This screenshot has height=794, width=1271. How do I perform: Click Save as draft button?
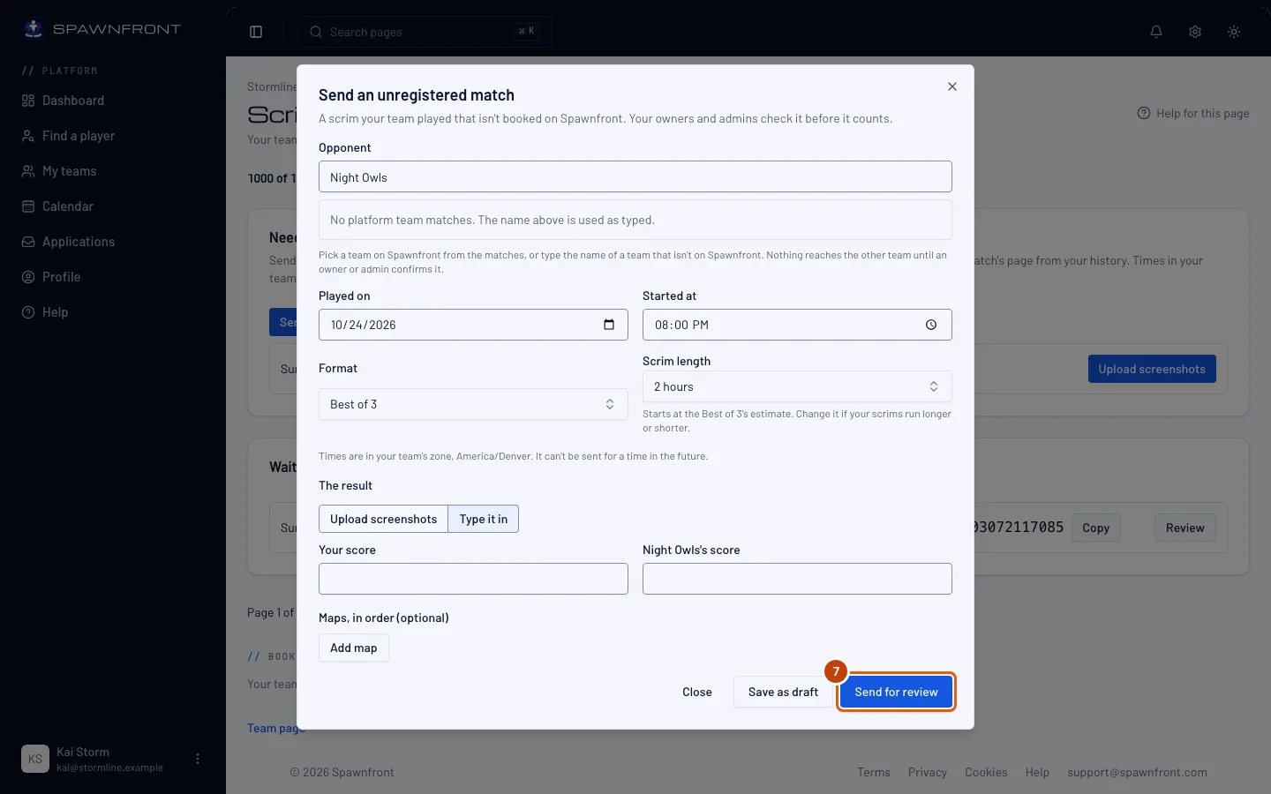783,692
